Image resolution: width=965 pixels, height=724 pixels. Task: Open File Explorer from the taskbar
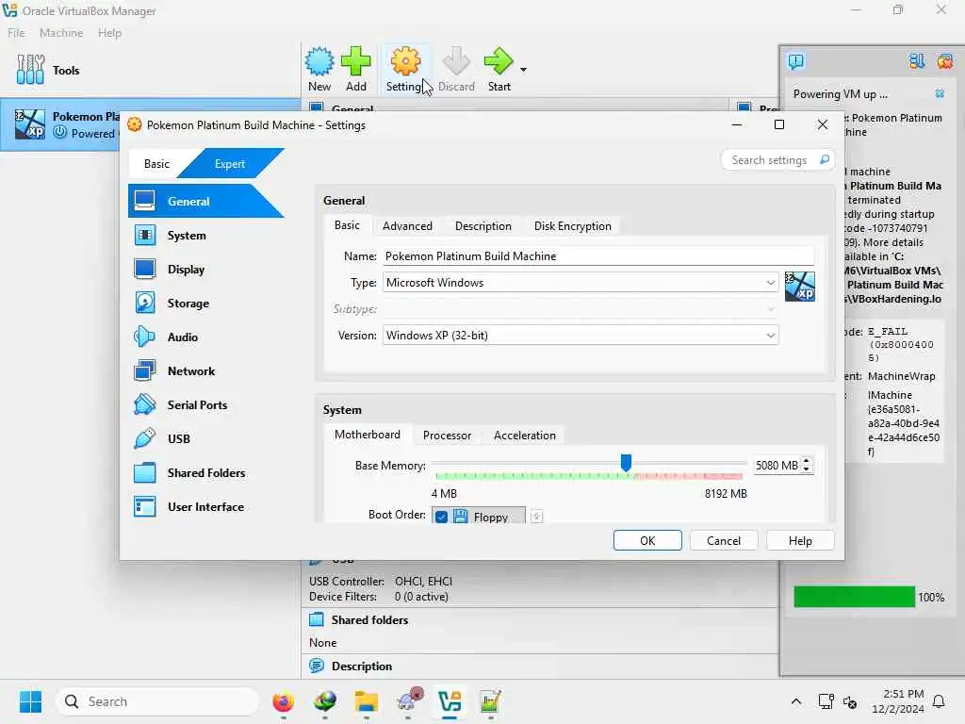pyautogui.click(x=367, y=701)
